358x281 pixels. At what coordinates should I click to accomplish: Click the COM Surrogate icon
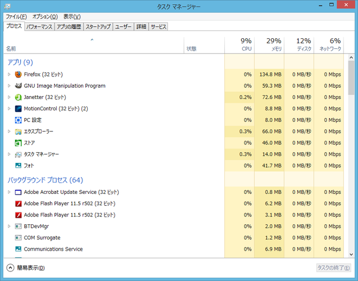[x=18, y=237]
